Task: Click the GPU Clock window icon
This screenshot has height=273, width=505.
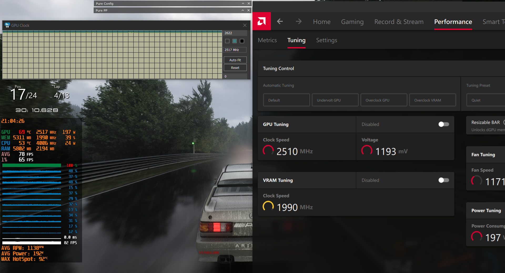Action: [7, 25]
